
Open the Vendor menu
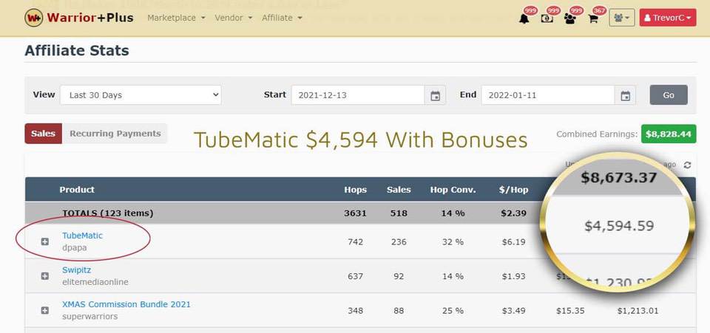[x=234, y=18]
